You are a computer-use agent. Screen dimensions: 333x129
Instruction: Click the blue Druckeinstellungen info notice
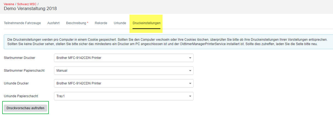coord(168,42)
